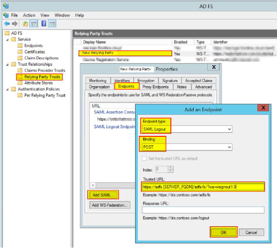Switch to the Advanced tab
Screen dimensions: 277x248
point(203,87)
